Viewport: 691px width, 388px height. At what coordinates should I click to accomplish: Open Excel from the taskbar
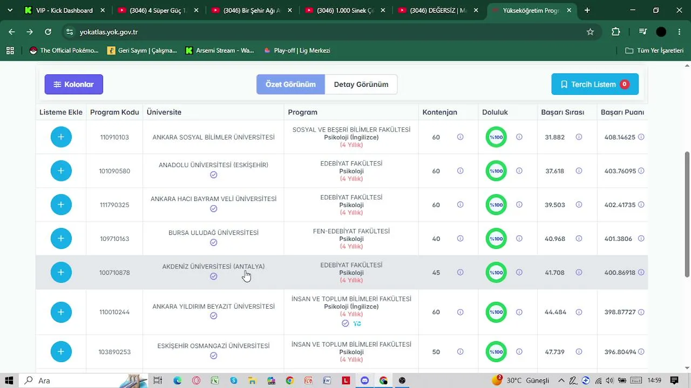click(x=215, y=380)
